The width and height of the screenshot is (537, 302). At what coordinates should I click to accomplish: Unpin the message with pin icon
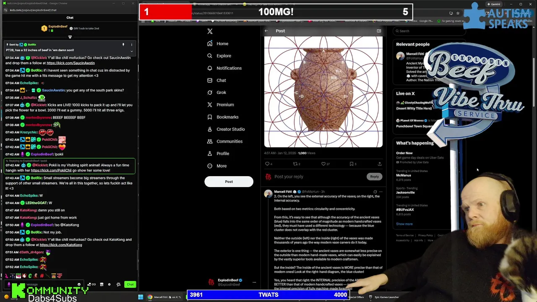click(123, 44)
